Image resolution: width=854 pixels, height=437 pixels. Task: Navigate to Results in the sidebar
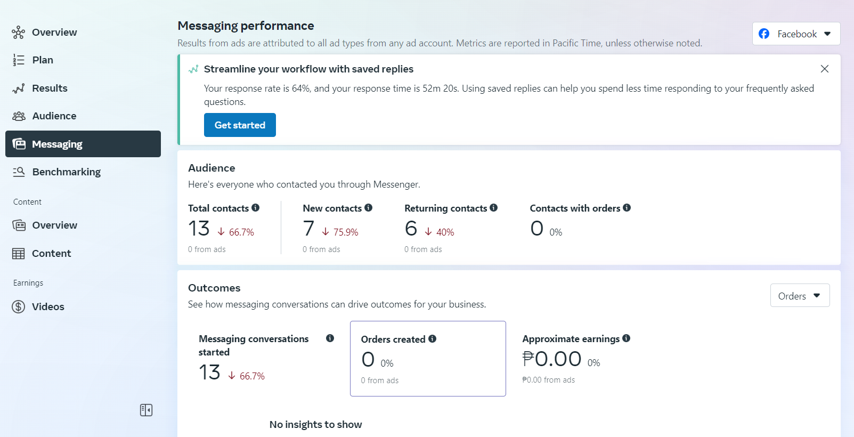click(50, 88)
